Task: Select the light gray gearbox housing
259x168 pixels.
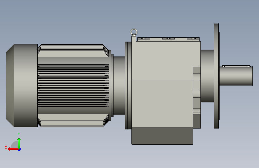Action: pos(166,84)
